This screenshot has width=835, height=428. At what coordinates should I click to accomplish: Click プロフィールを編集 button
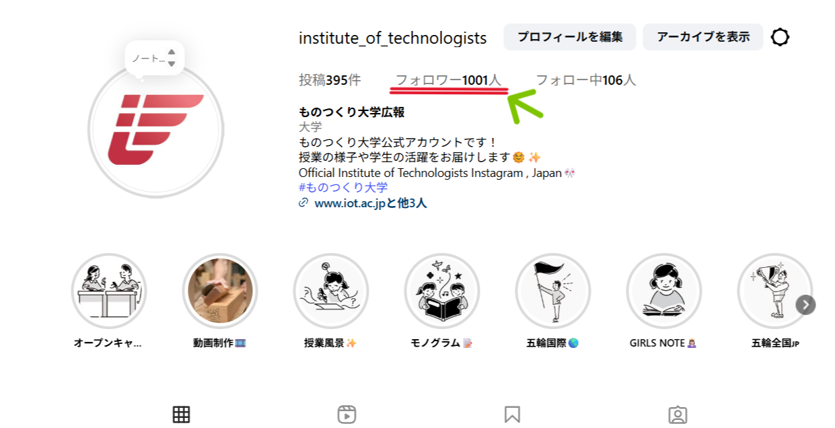pyautogui.click(x=570, y=37)
